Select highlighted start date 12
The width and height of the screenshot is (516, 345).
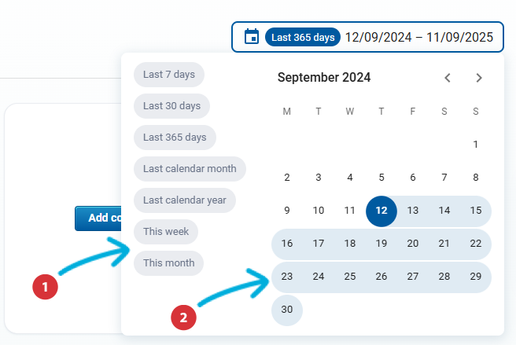pos(381,211)
